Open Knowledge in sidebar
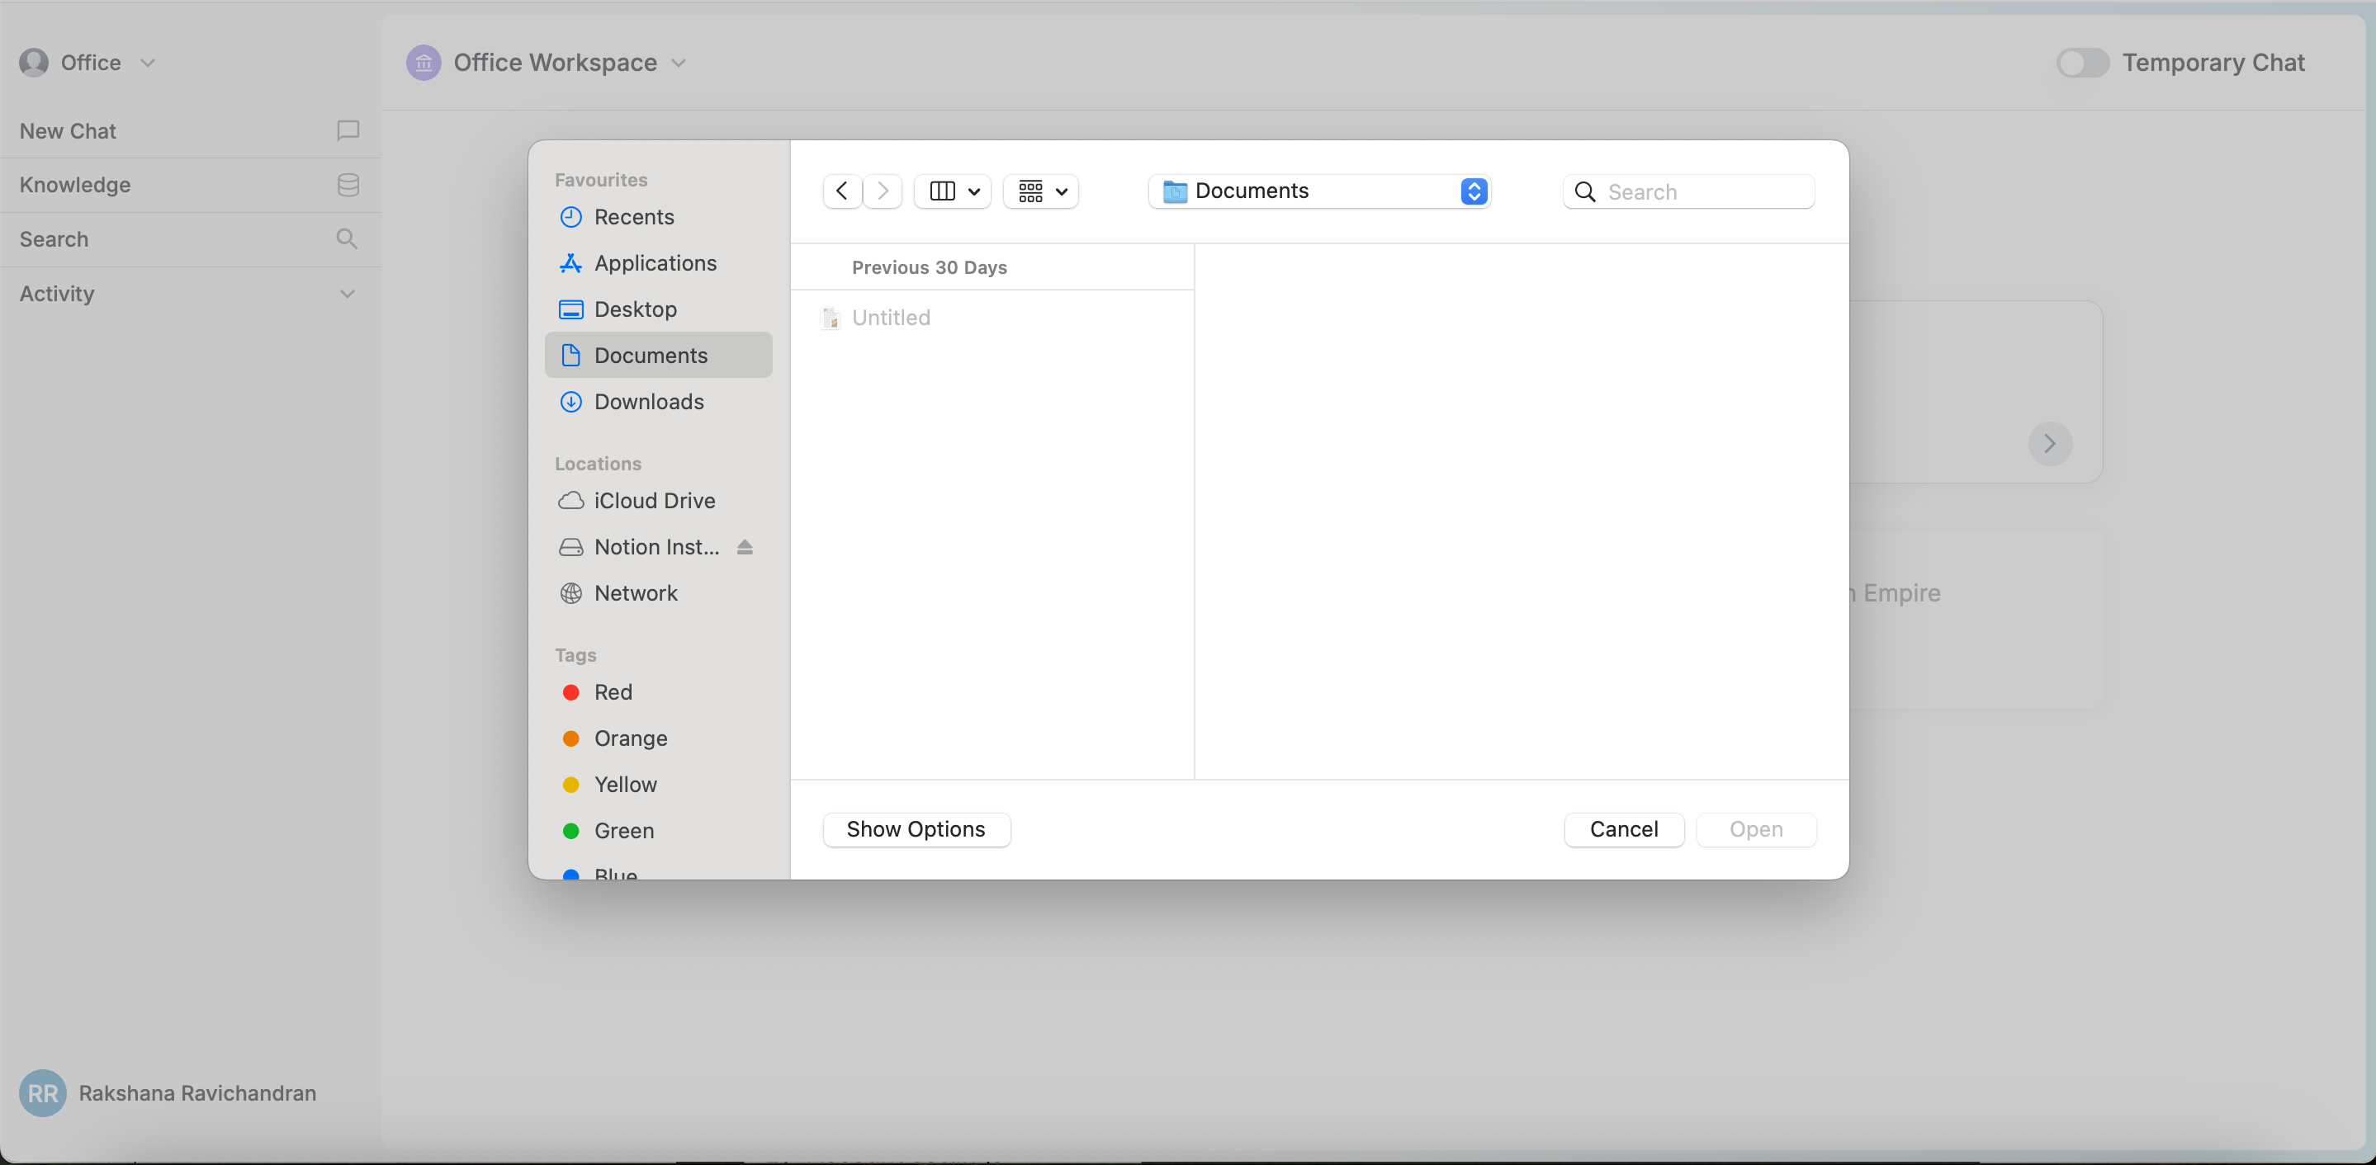 [x=190, y=184]
